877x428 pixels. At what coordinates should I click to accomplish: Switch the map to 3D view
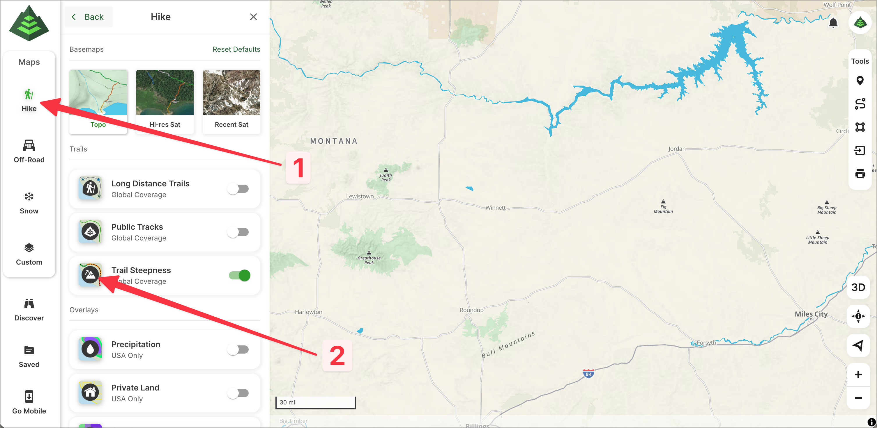(858, 288)
